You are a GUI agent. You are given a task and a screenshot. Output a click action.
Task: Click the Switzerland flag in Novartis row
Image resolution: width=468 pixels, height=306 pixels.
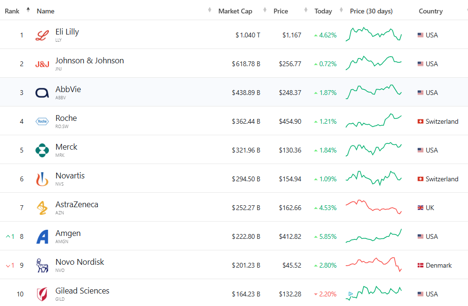pos(420,179)
